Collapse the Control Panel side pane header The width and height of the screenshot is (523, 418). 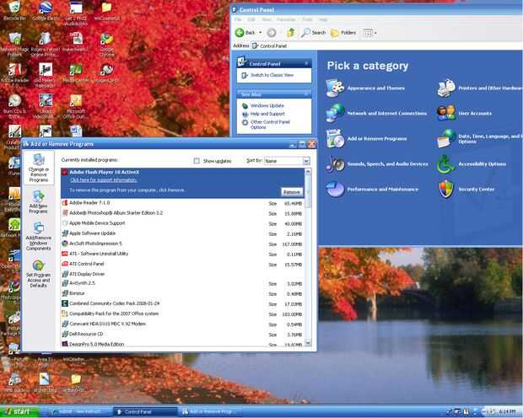274,63
